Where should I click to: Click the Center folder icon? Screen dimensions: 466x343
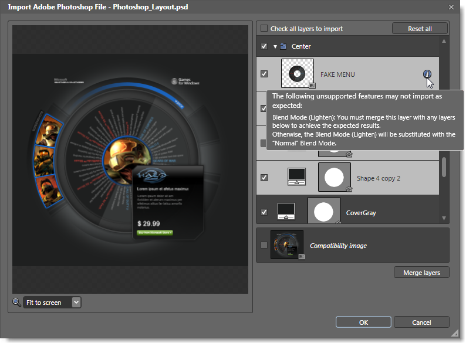pos(283,46)
